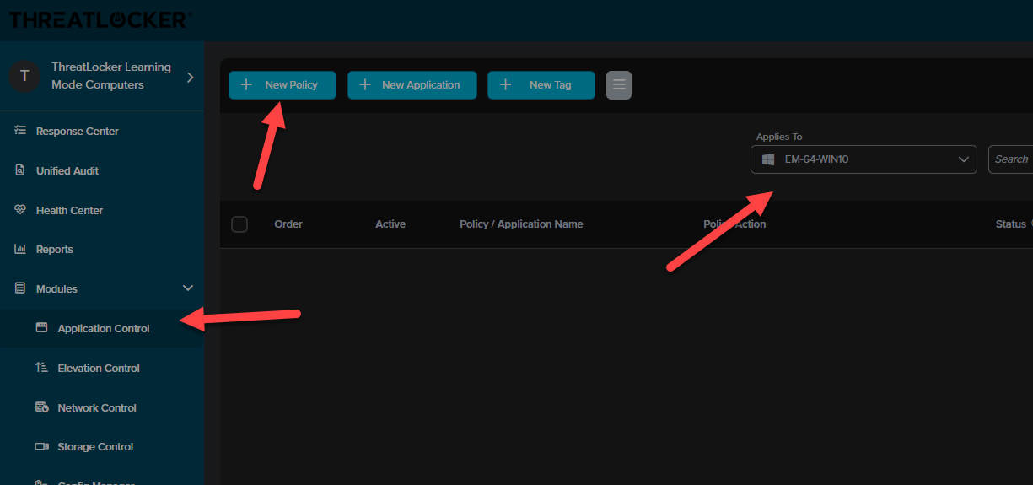Click the Windows icon in Applies To

[x=768, y=159]
